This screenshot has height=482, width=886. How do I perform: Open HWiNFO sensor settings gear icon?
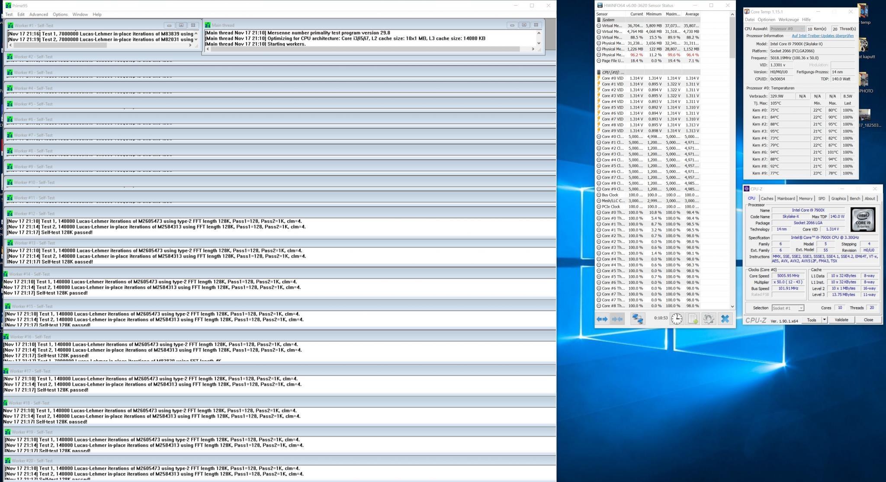click(709, 319)
